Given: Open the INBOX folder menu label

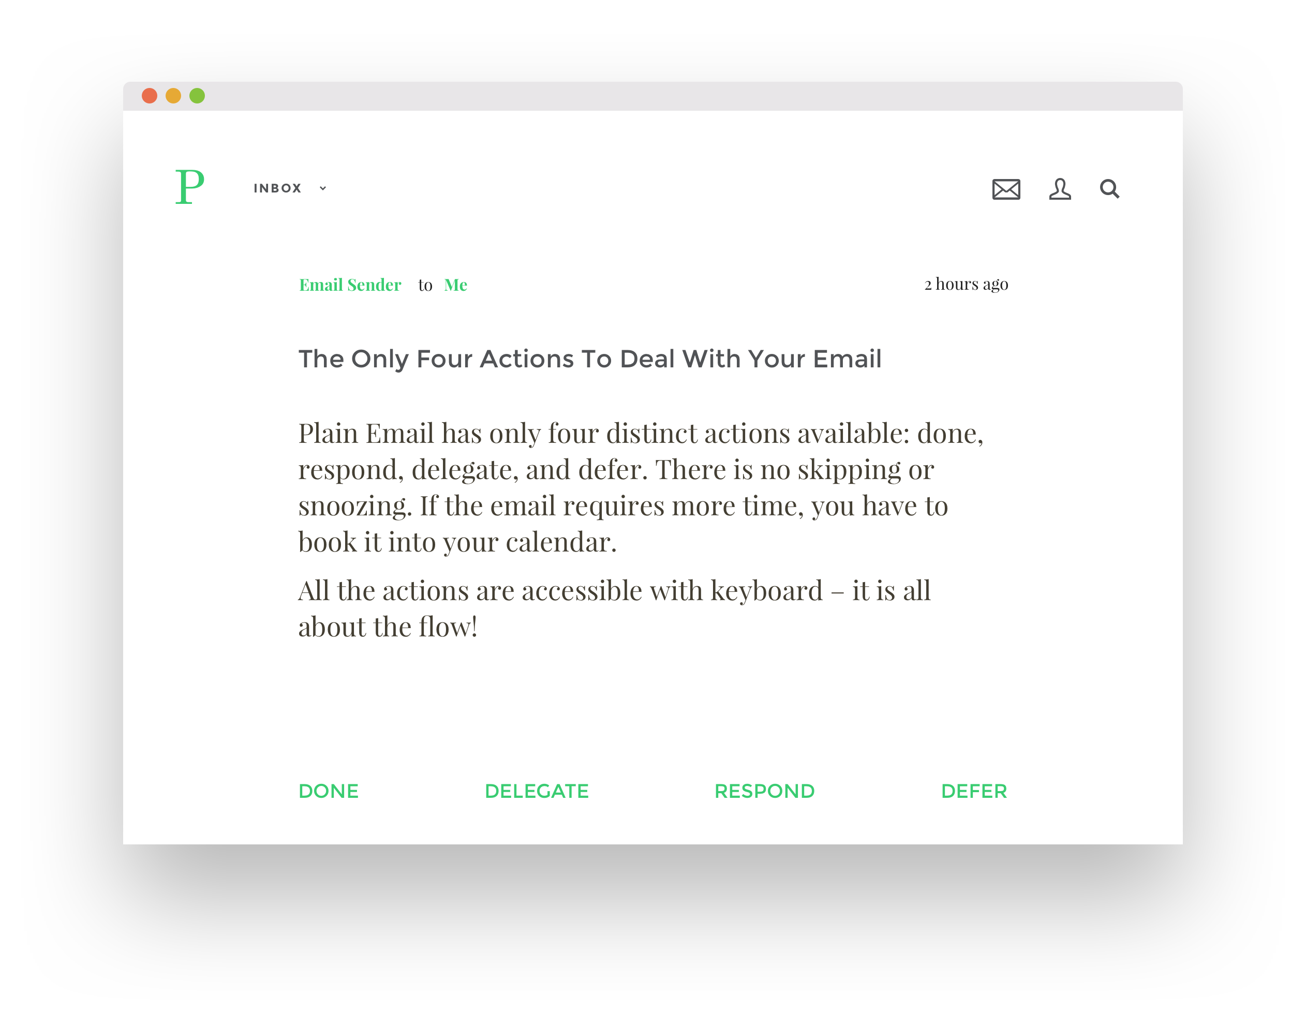Looking at the screenshot, I should point(277,188).
